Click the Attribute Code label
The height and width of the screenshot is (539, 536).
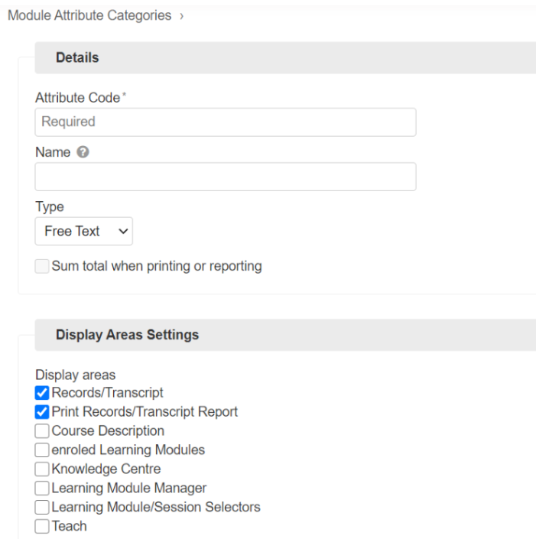pyautogui.click(x=77, y=98)
